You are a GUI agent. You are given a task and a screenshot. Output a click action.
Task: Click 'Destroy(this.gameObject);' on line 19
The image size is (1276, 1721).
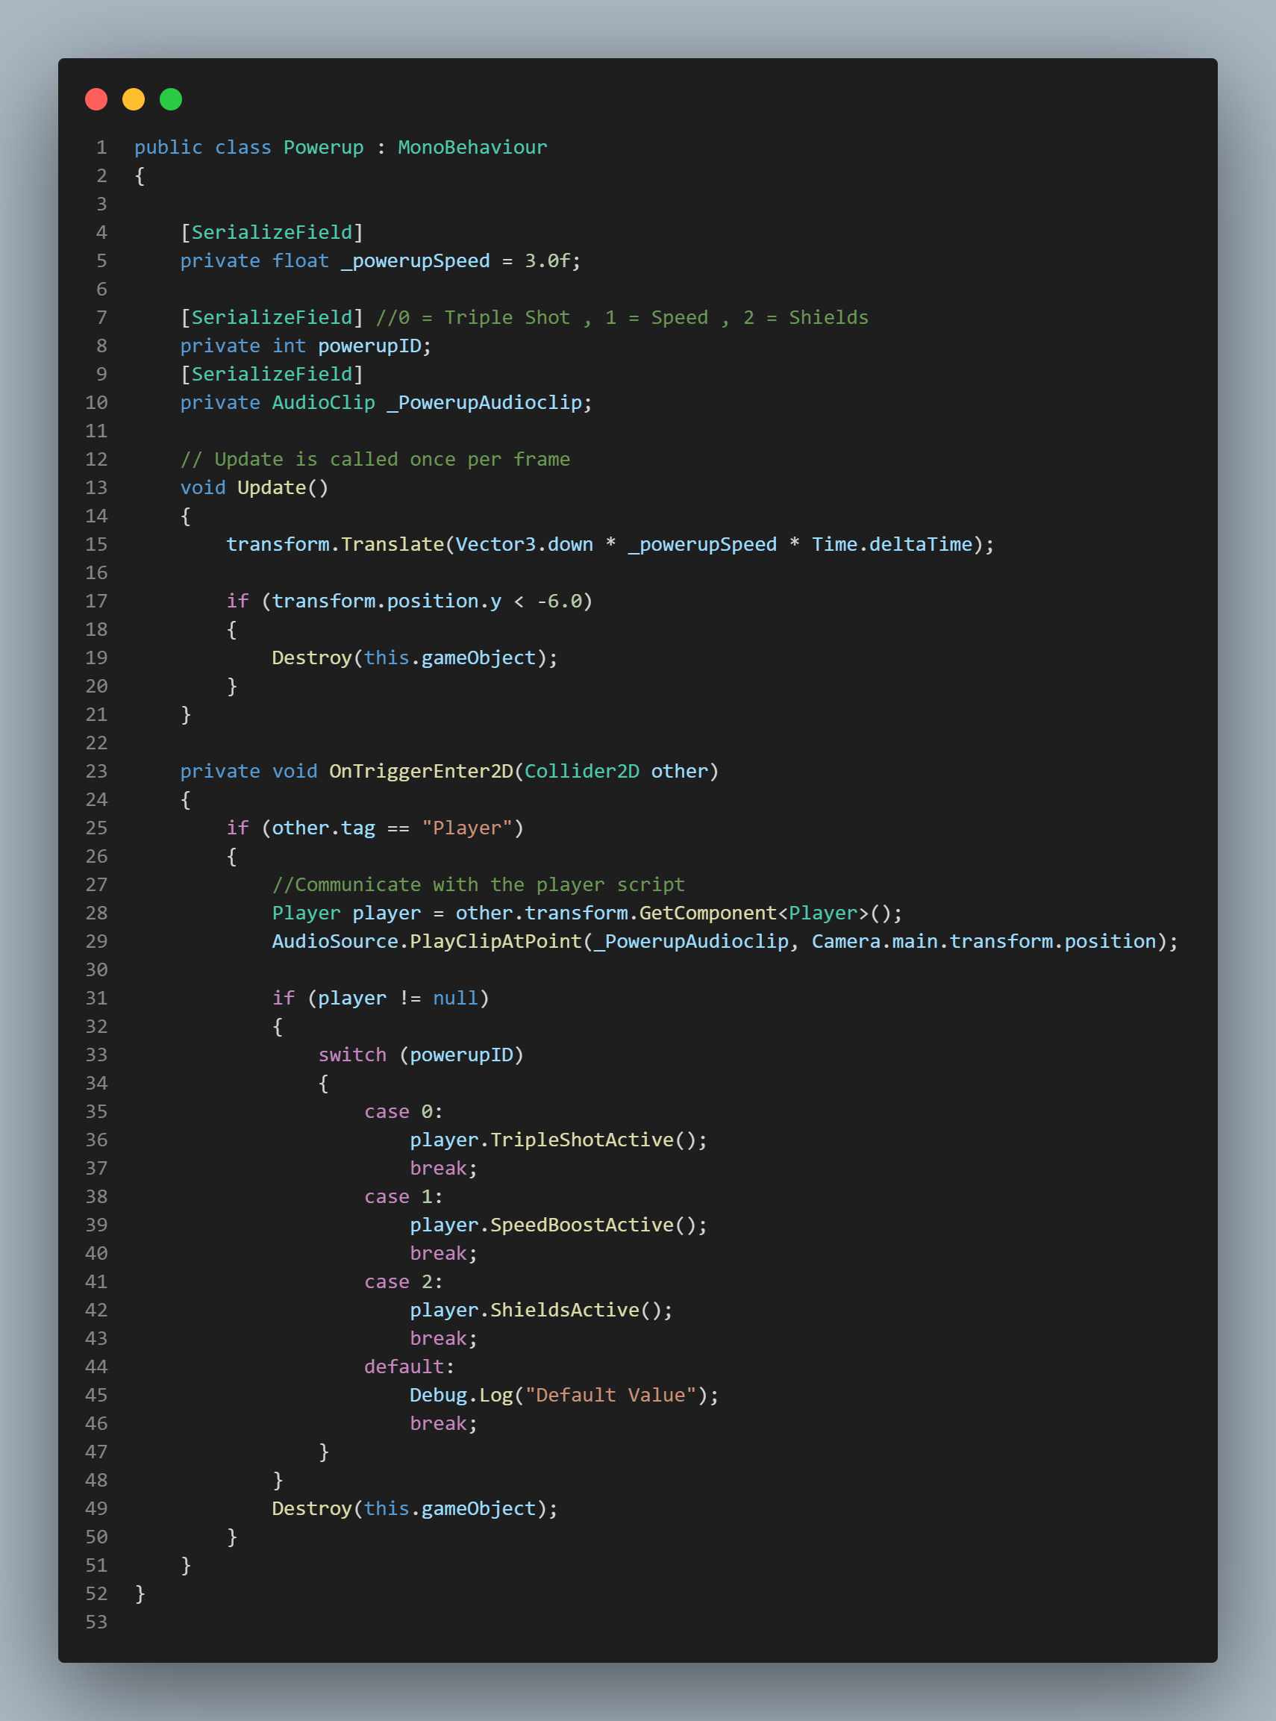pyautogui.click(x=415, y=658)
